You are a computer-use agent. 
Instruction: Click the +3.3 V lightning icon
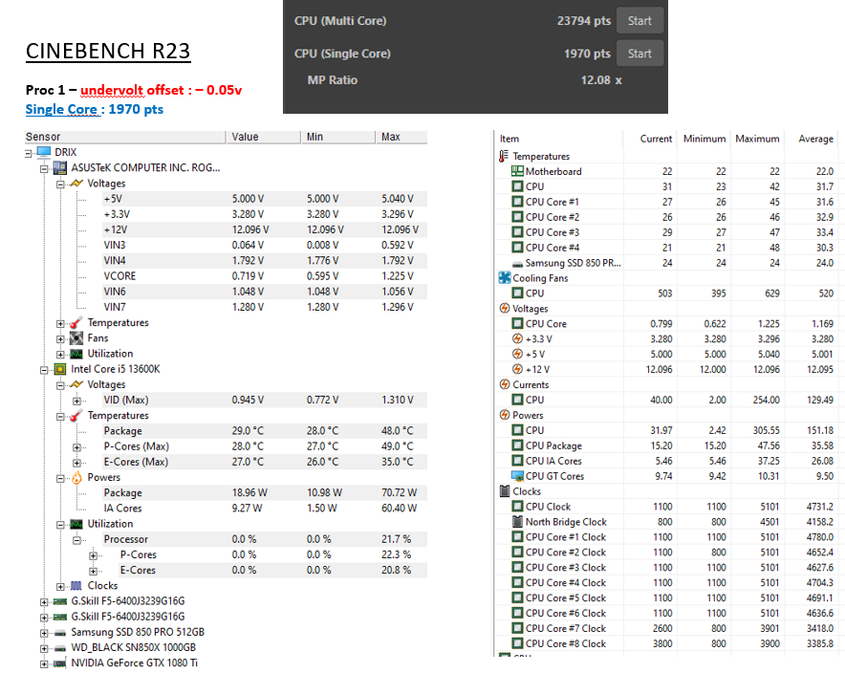point(517,338)
